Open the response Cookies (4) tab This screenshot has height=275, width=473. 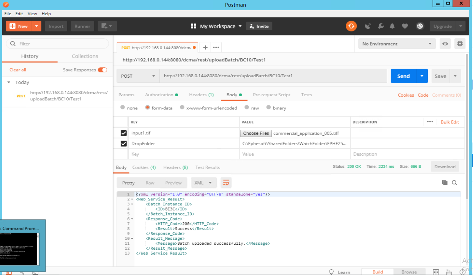(144, 167)
